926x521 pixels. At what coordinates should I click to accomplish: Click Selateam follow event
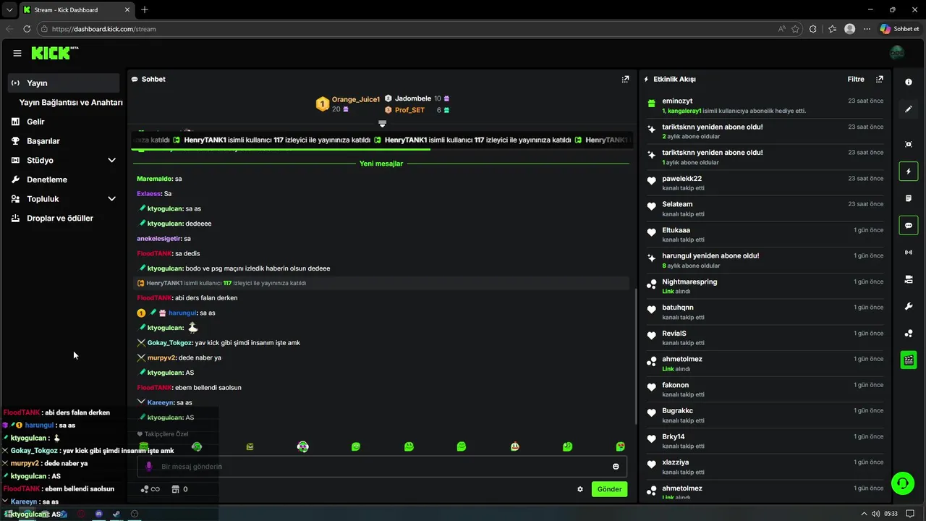[765, 209]
